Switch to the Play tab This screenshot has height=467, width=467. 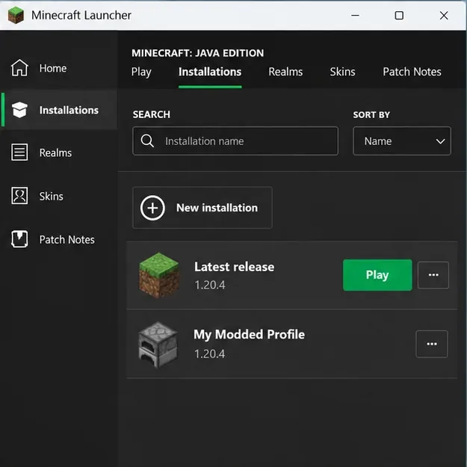tap(141, 72)
